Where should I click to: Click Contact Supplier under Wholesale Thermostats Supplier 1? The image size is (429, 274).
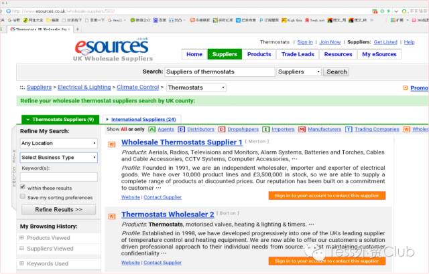tap(163, 197)
